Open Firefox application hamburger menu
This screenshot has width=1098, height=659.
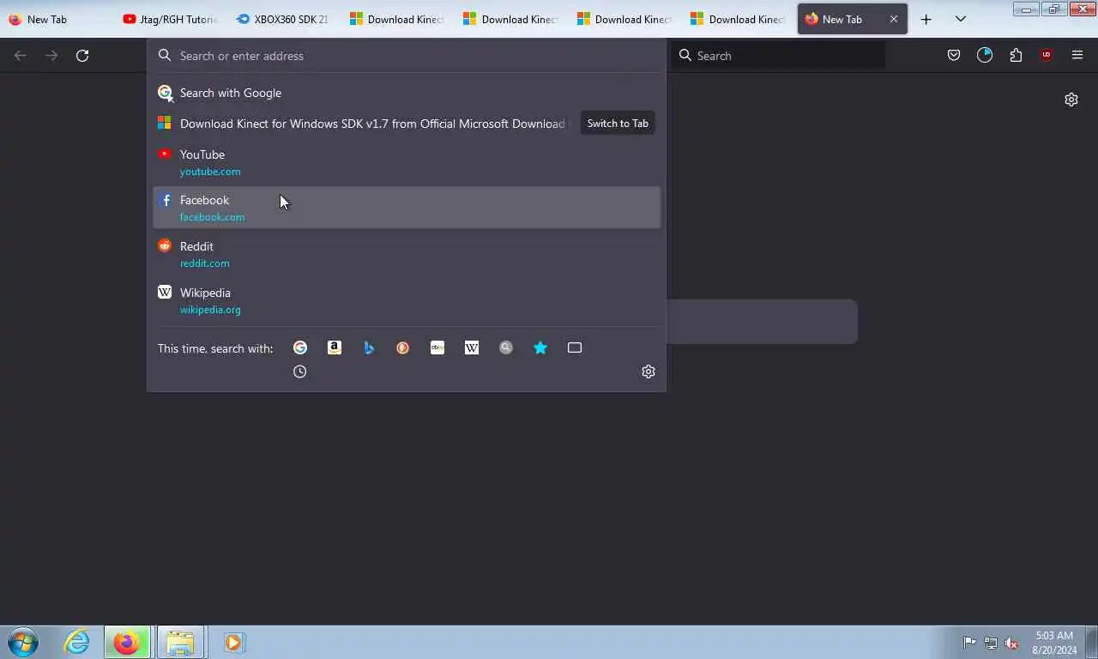[x=1077, y=55]
